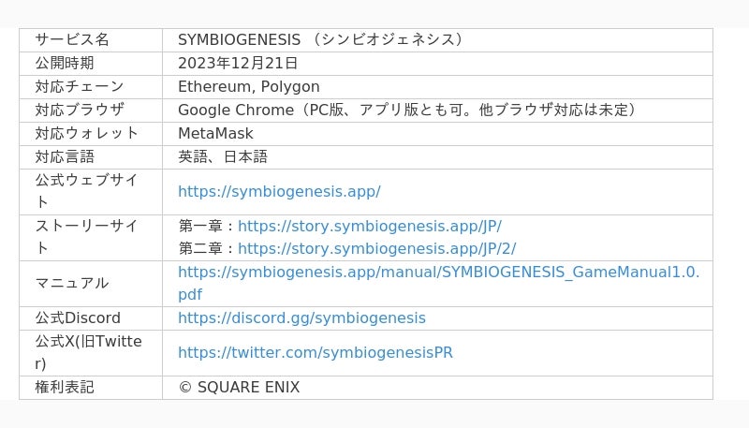Click the MetaMask wallet cell

(215, 133)
